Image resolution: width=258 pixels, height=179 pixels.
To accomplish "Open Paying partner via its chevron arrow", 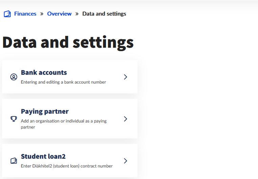I will [x=125, y=119].
